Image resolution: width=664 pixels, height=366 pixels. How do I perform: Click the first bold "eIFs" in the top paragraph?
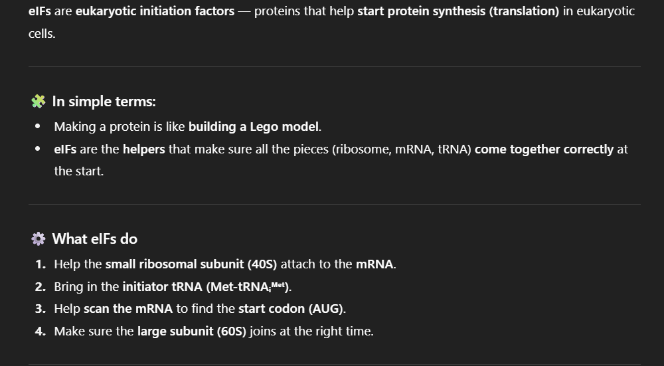(40, 11)
